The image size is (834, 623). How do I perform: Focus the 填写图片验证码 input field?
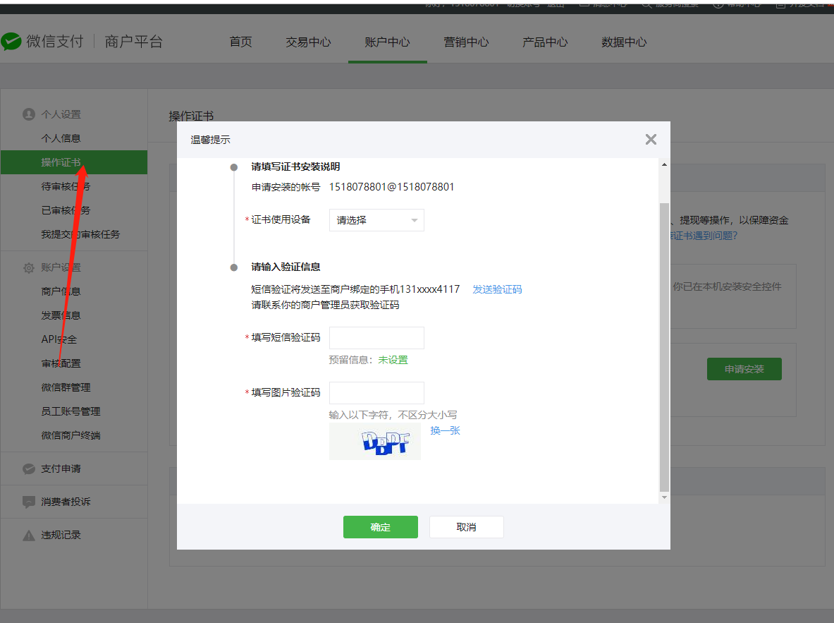pyautogui.click(x=376, y=393)
